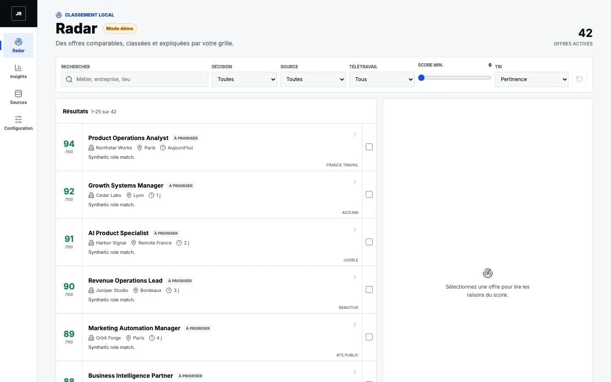Viewport: 611px width, 382px height.
Task: Open the Sources section
Action: pos(18,97)
